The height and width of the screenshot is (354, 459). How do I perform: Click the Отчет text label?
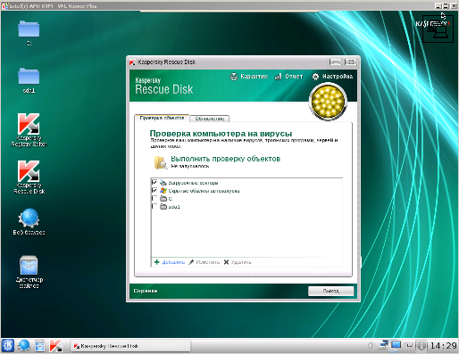[294, 77]
